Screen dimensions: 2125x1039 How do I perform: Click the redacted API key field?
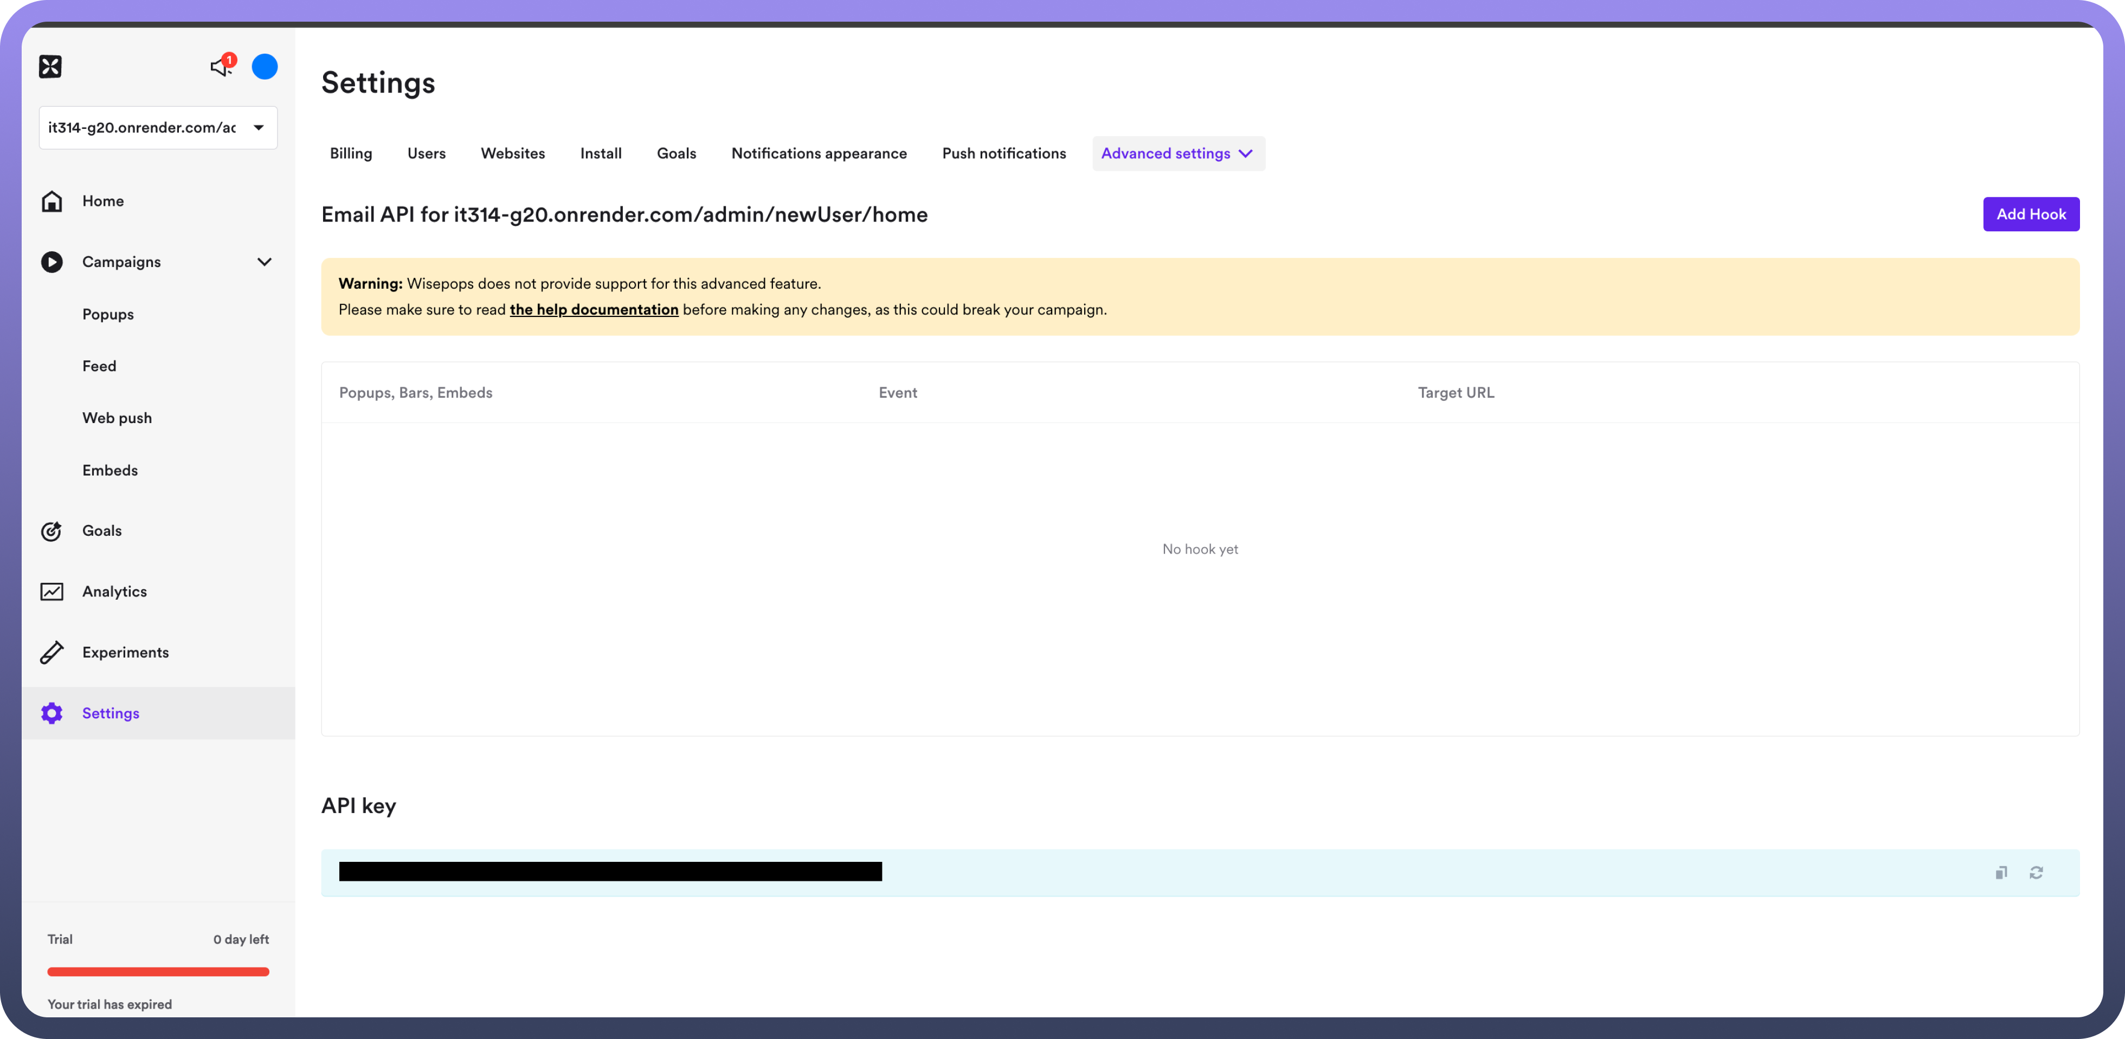610,872
